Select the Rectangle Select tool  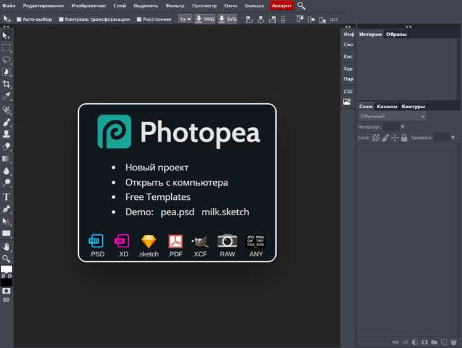[6, 48]
